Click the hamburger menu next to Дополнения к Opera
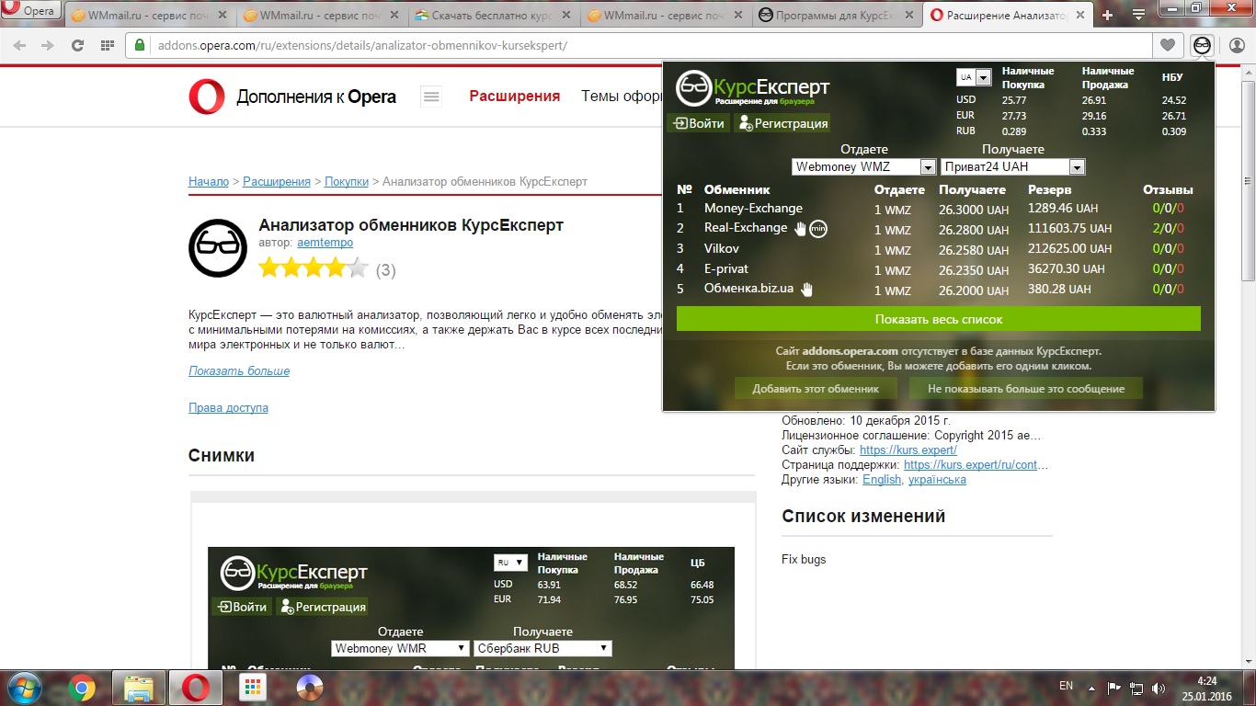This screenshot has height=706, width=1256. [430, 97]
